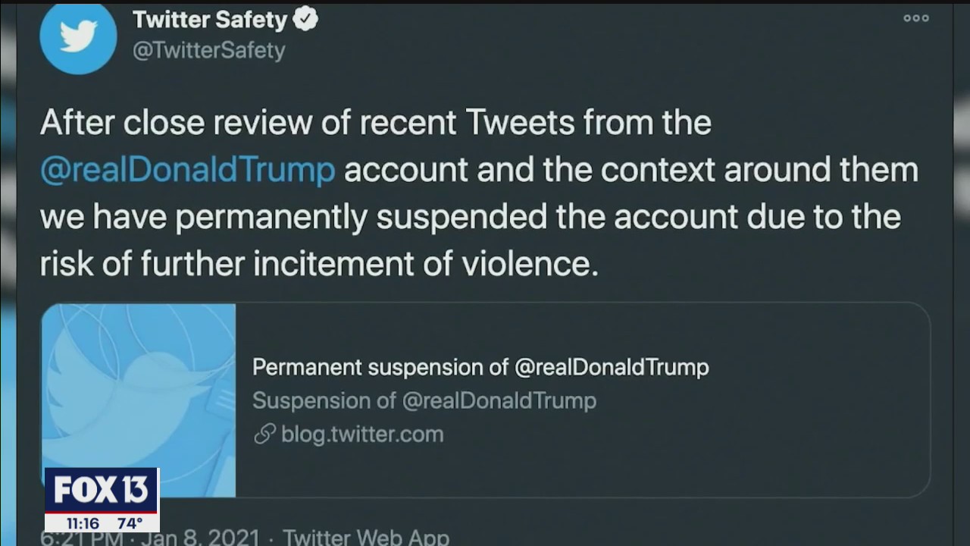
Task: Click the FOX 13 station logo
Action: click(x=101, y=491)
